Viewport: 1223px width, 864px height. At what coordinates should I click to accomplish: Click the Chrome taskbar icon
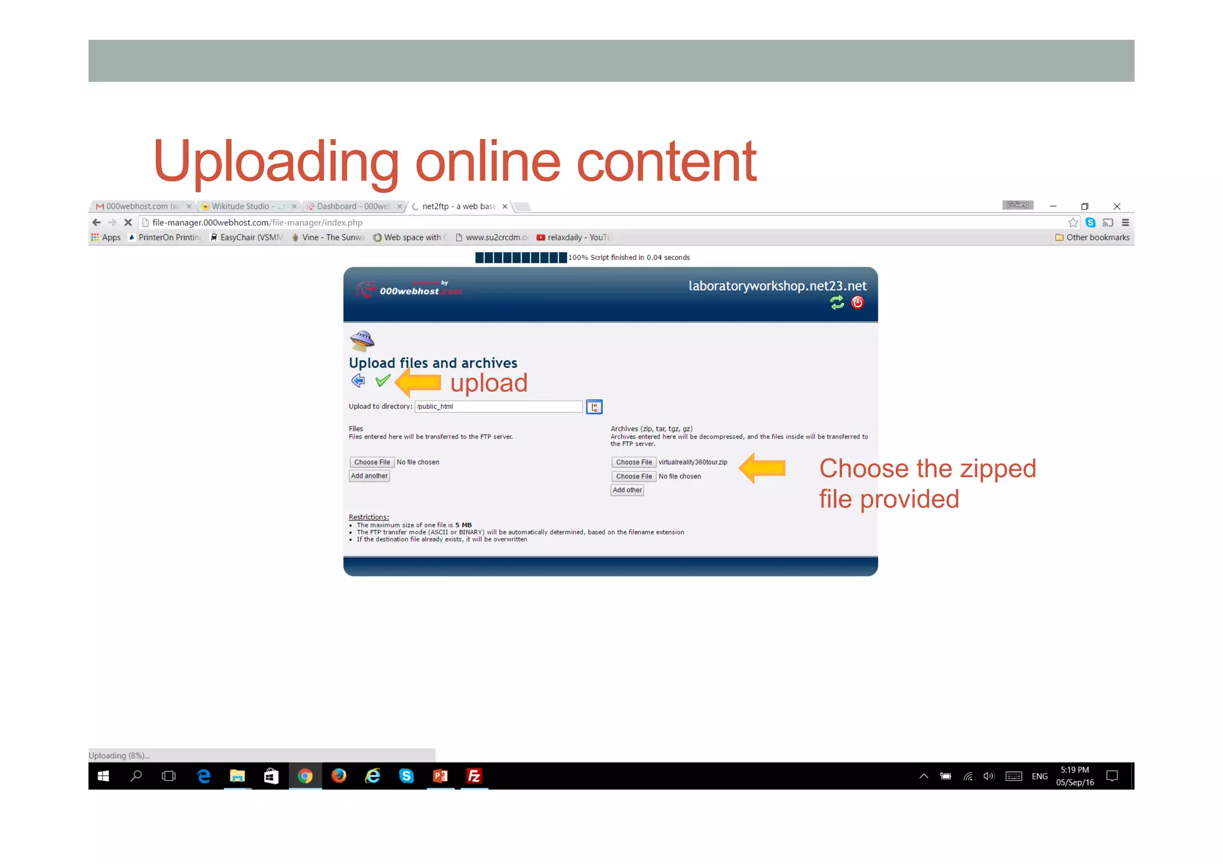point(305,776)
